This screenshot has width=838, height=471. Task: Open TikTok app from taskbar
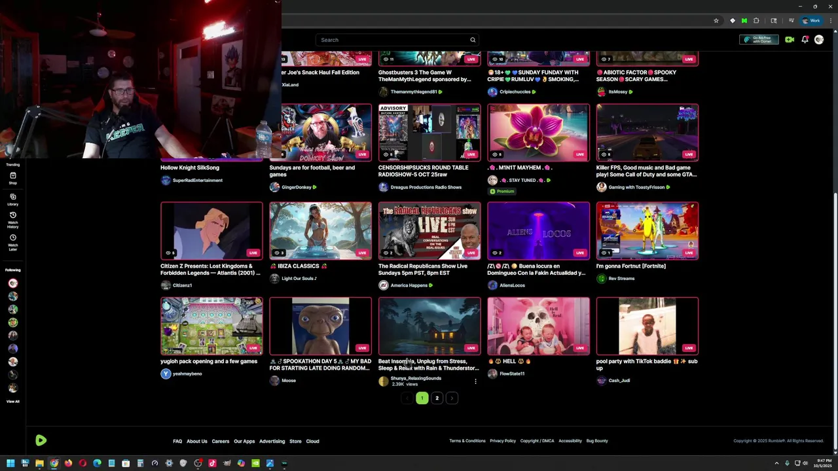212,463
